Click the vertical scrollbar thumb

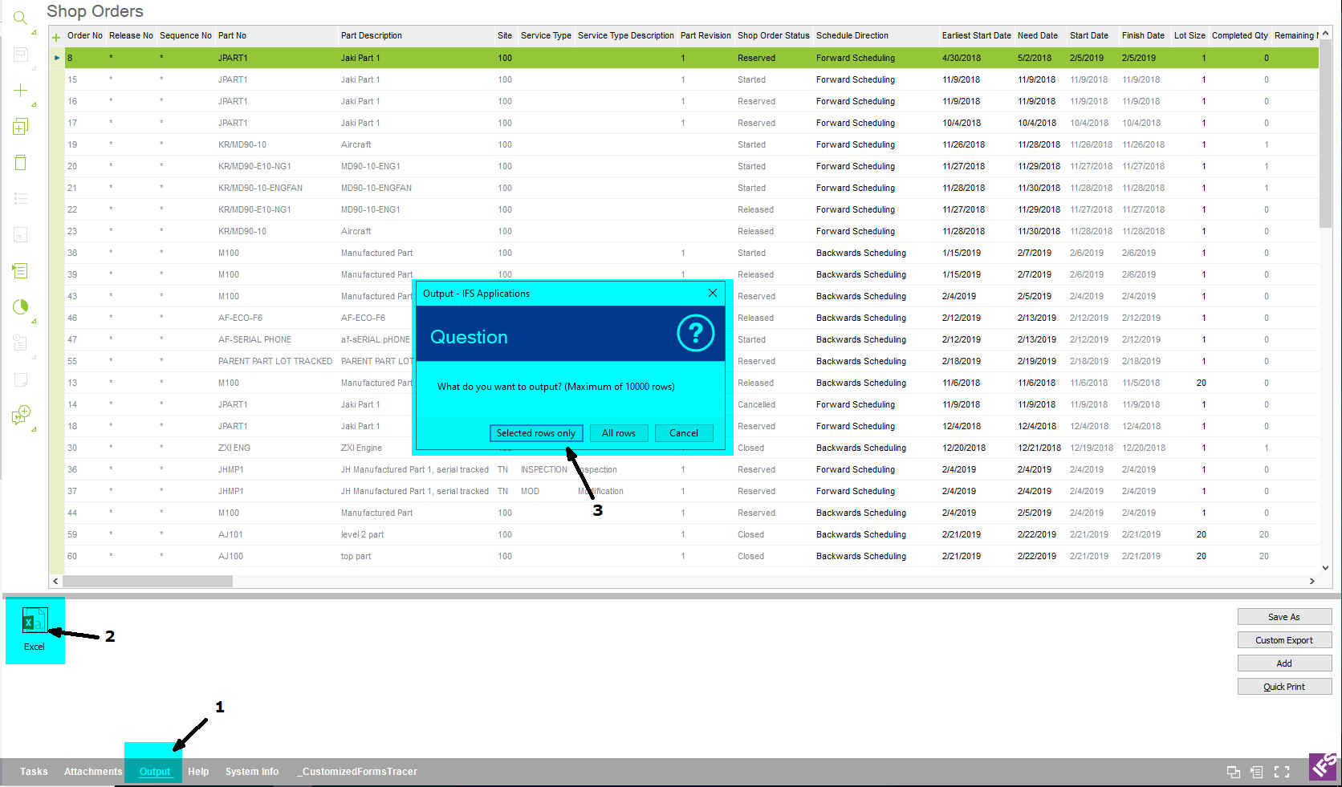tap(1325, 133)
